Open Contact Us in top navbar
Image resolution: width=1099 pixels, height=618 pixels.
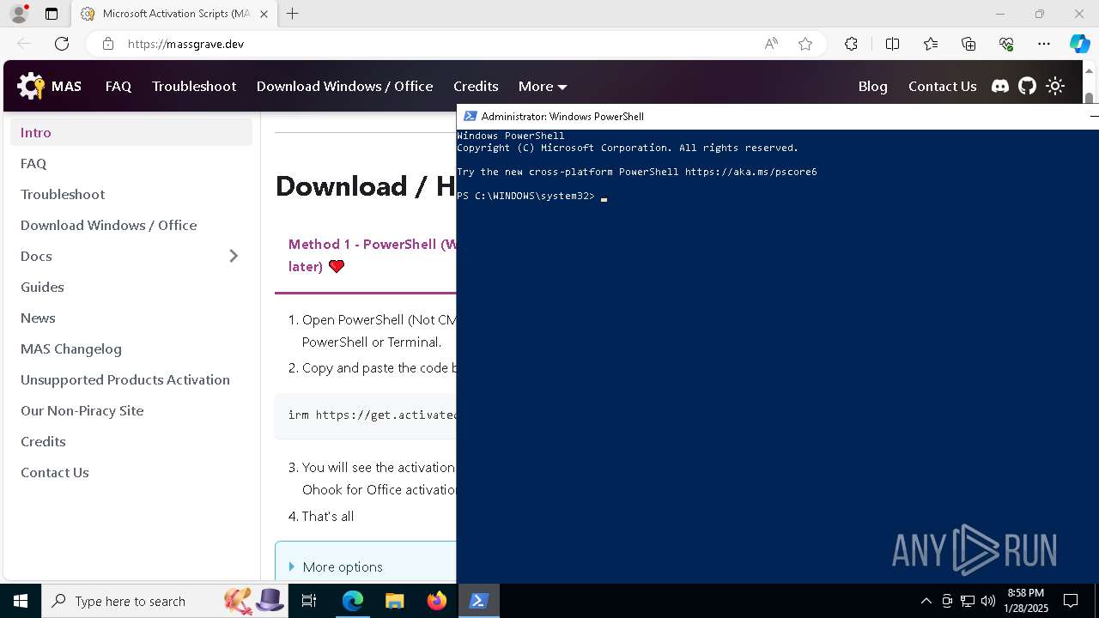(x=942, y=86)
